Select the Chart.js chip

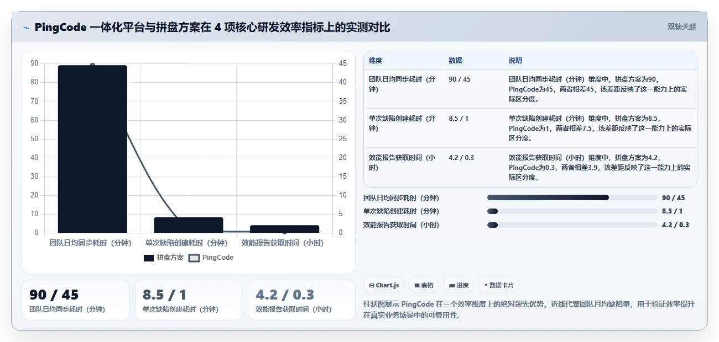(384, 285)
